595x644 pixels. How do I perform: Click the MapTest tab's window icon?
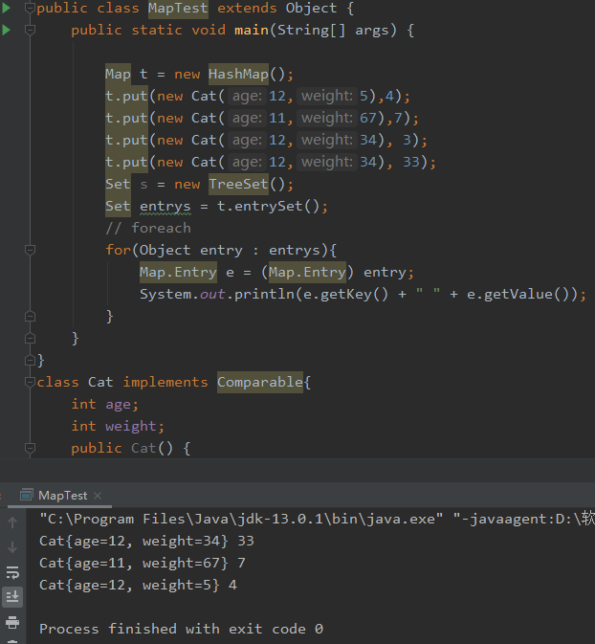pyautogui.click(x=26, y=496)
